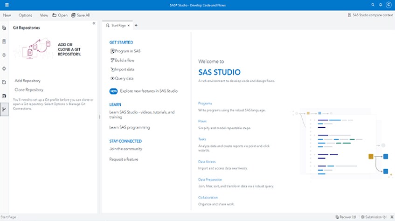Click the Tasks link
The width and height of the screenshot is (395, 221).
click(x=202, y=139)
